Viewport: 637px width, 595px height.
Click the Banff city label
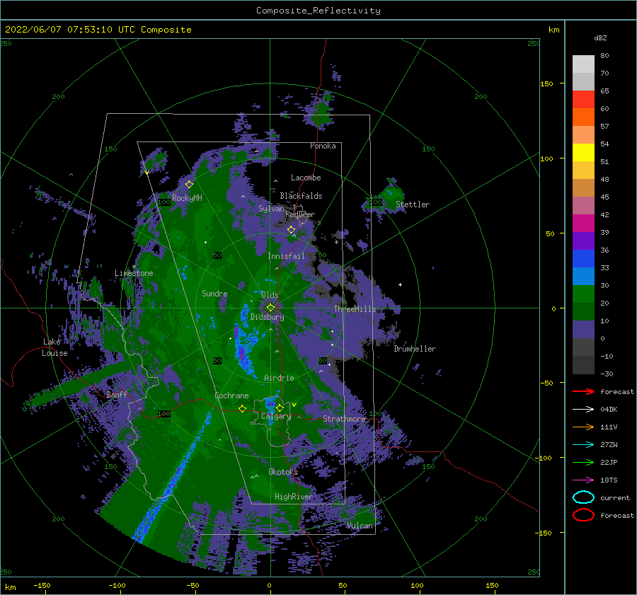[117, 394]
